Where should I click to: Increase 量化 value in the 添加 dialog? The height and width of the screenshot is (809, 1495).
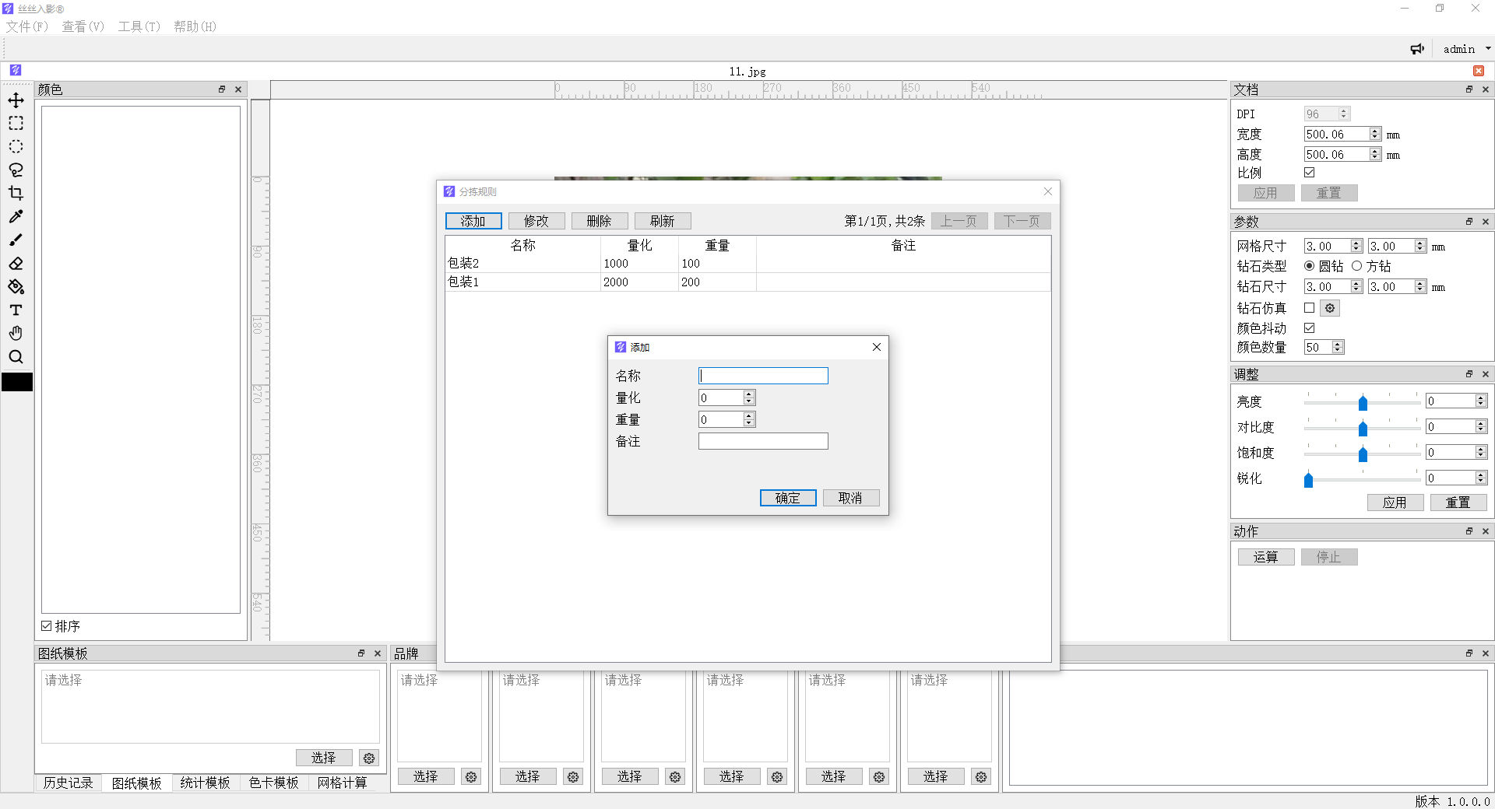coord(748,394)
